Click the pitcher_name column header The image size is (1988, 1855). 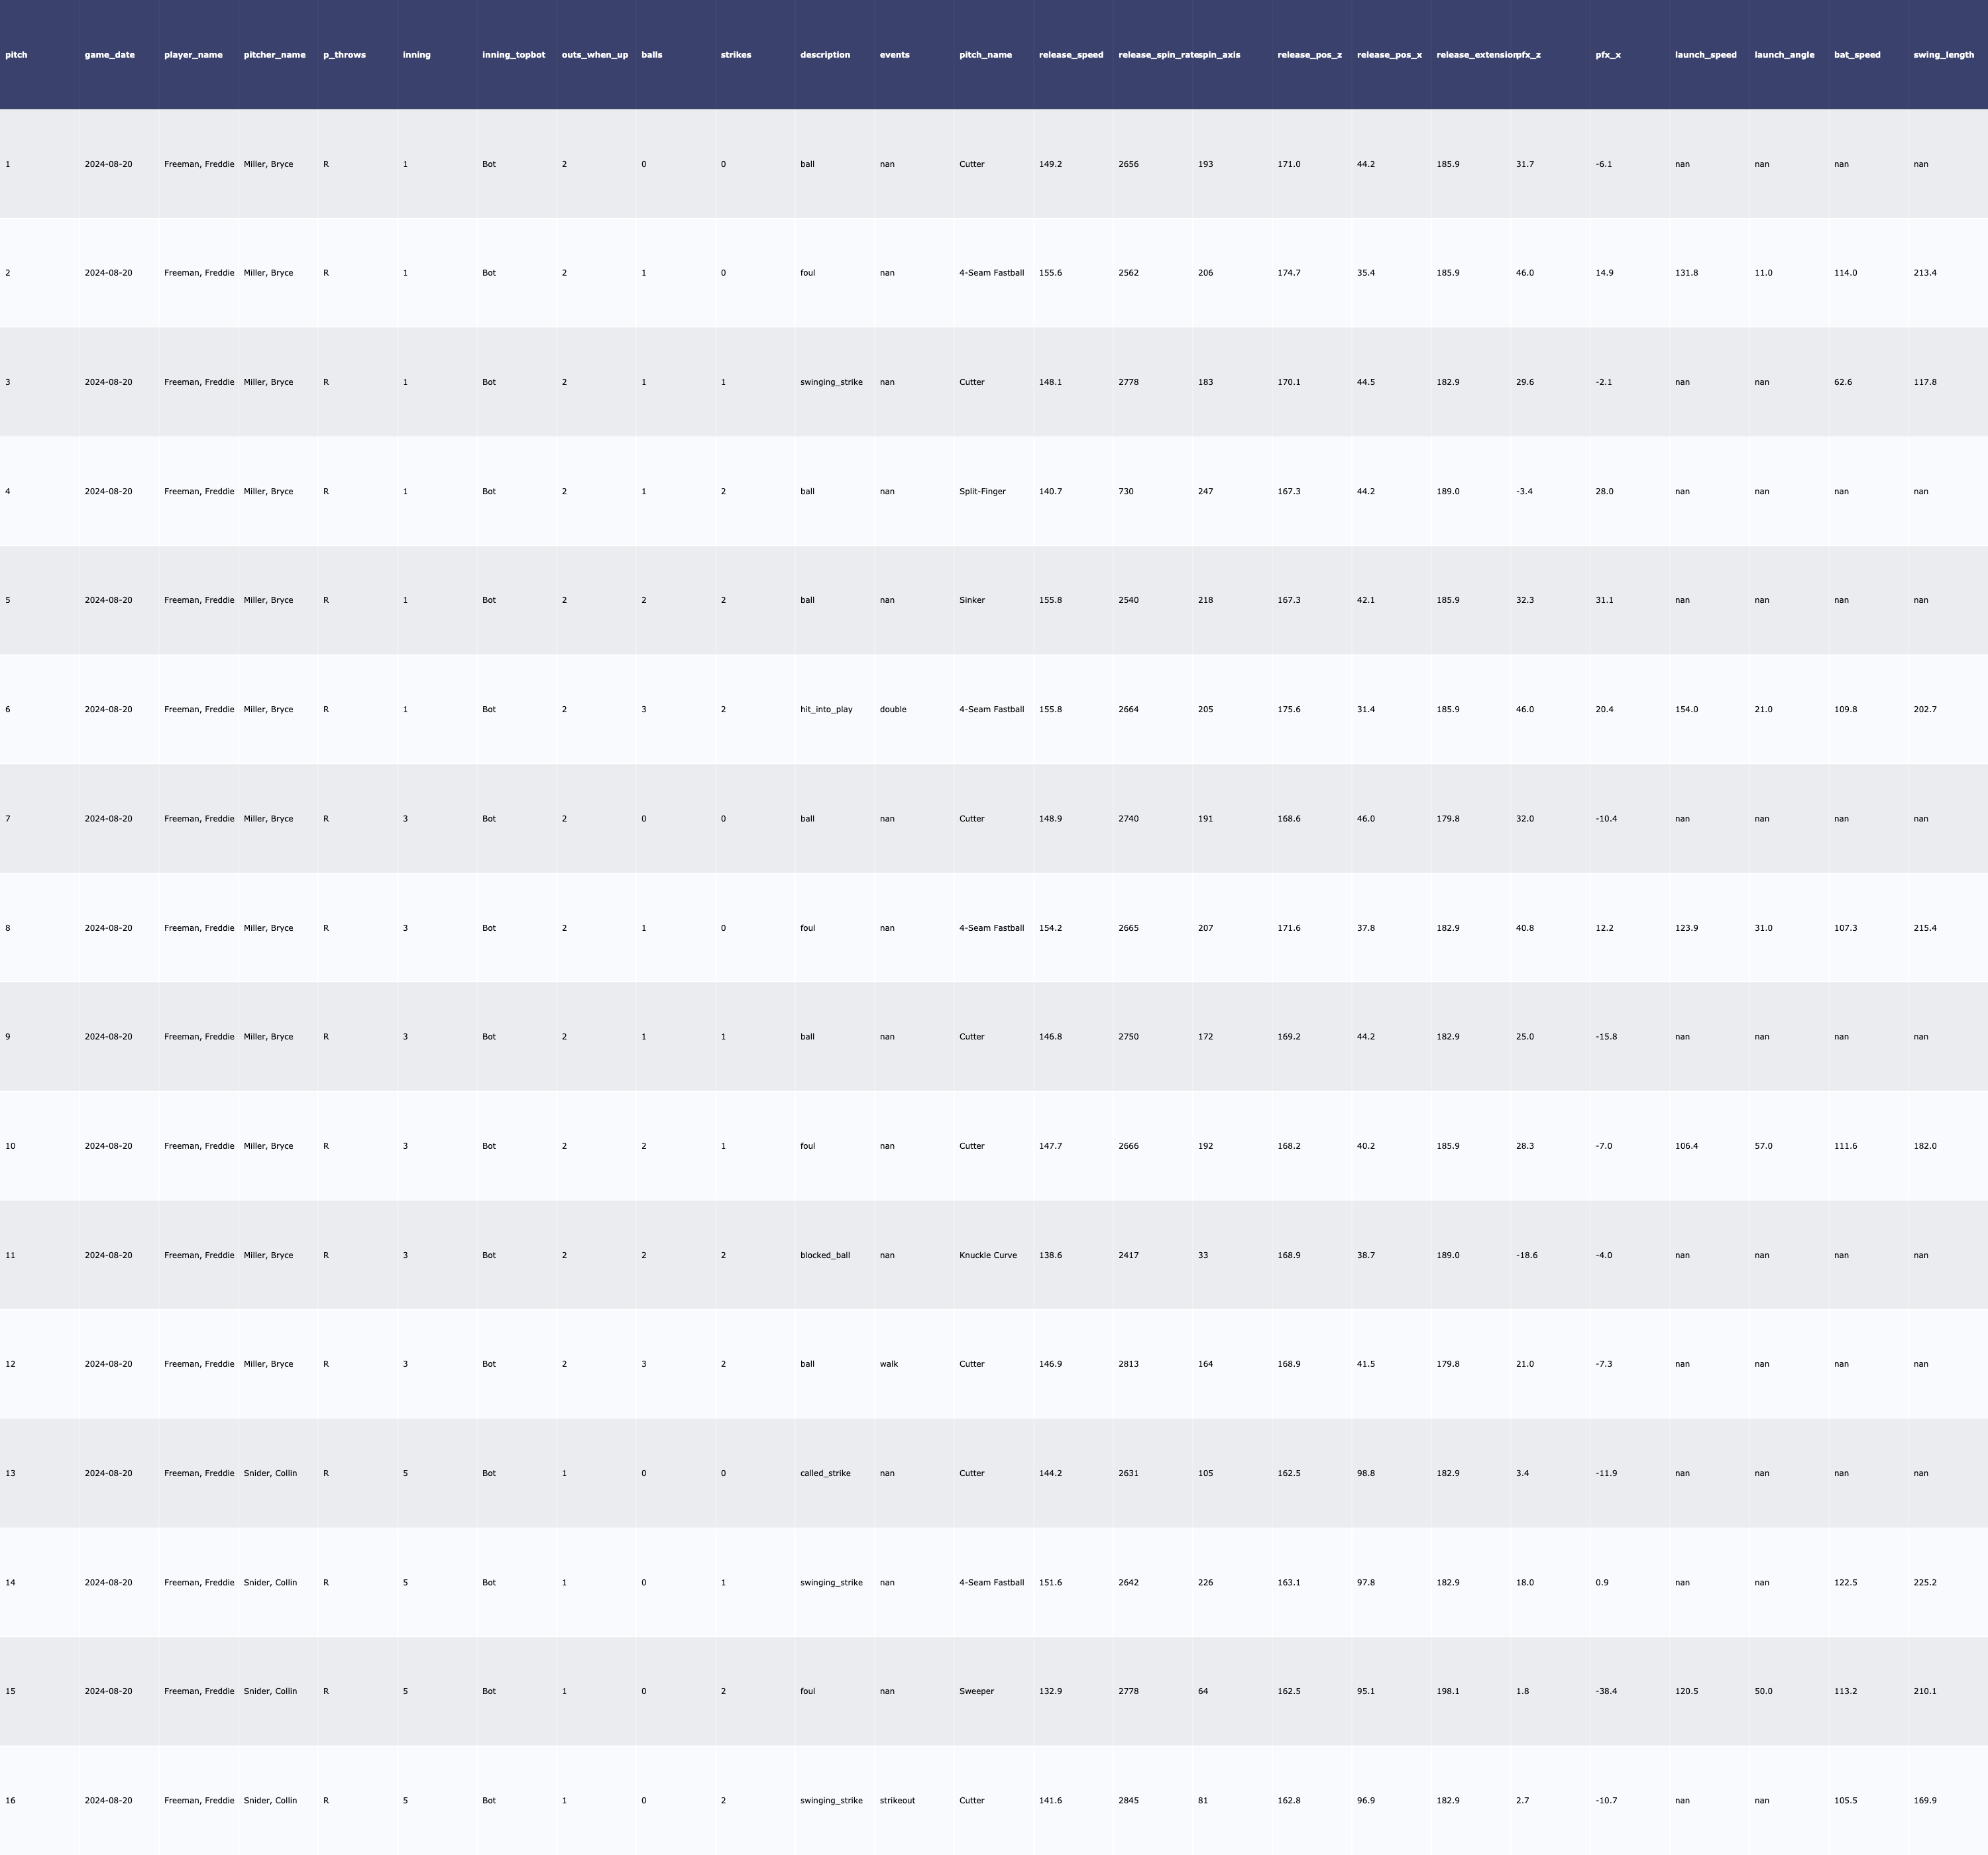[275, 55]
